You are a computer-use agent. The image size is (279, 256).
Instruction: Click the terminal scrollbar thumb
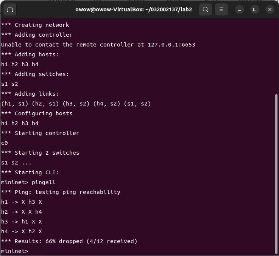[x=277, y=174]
